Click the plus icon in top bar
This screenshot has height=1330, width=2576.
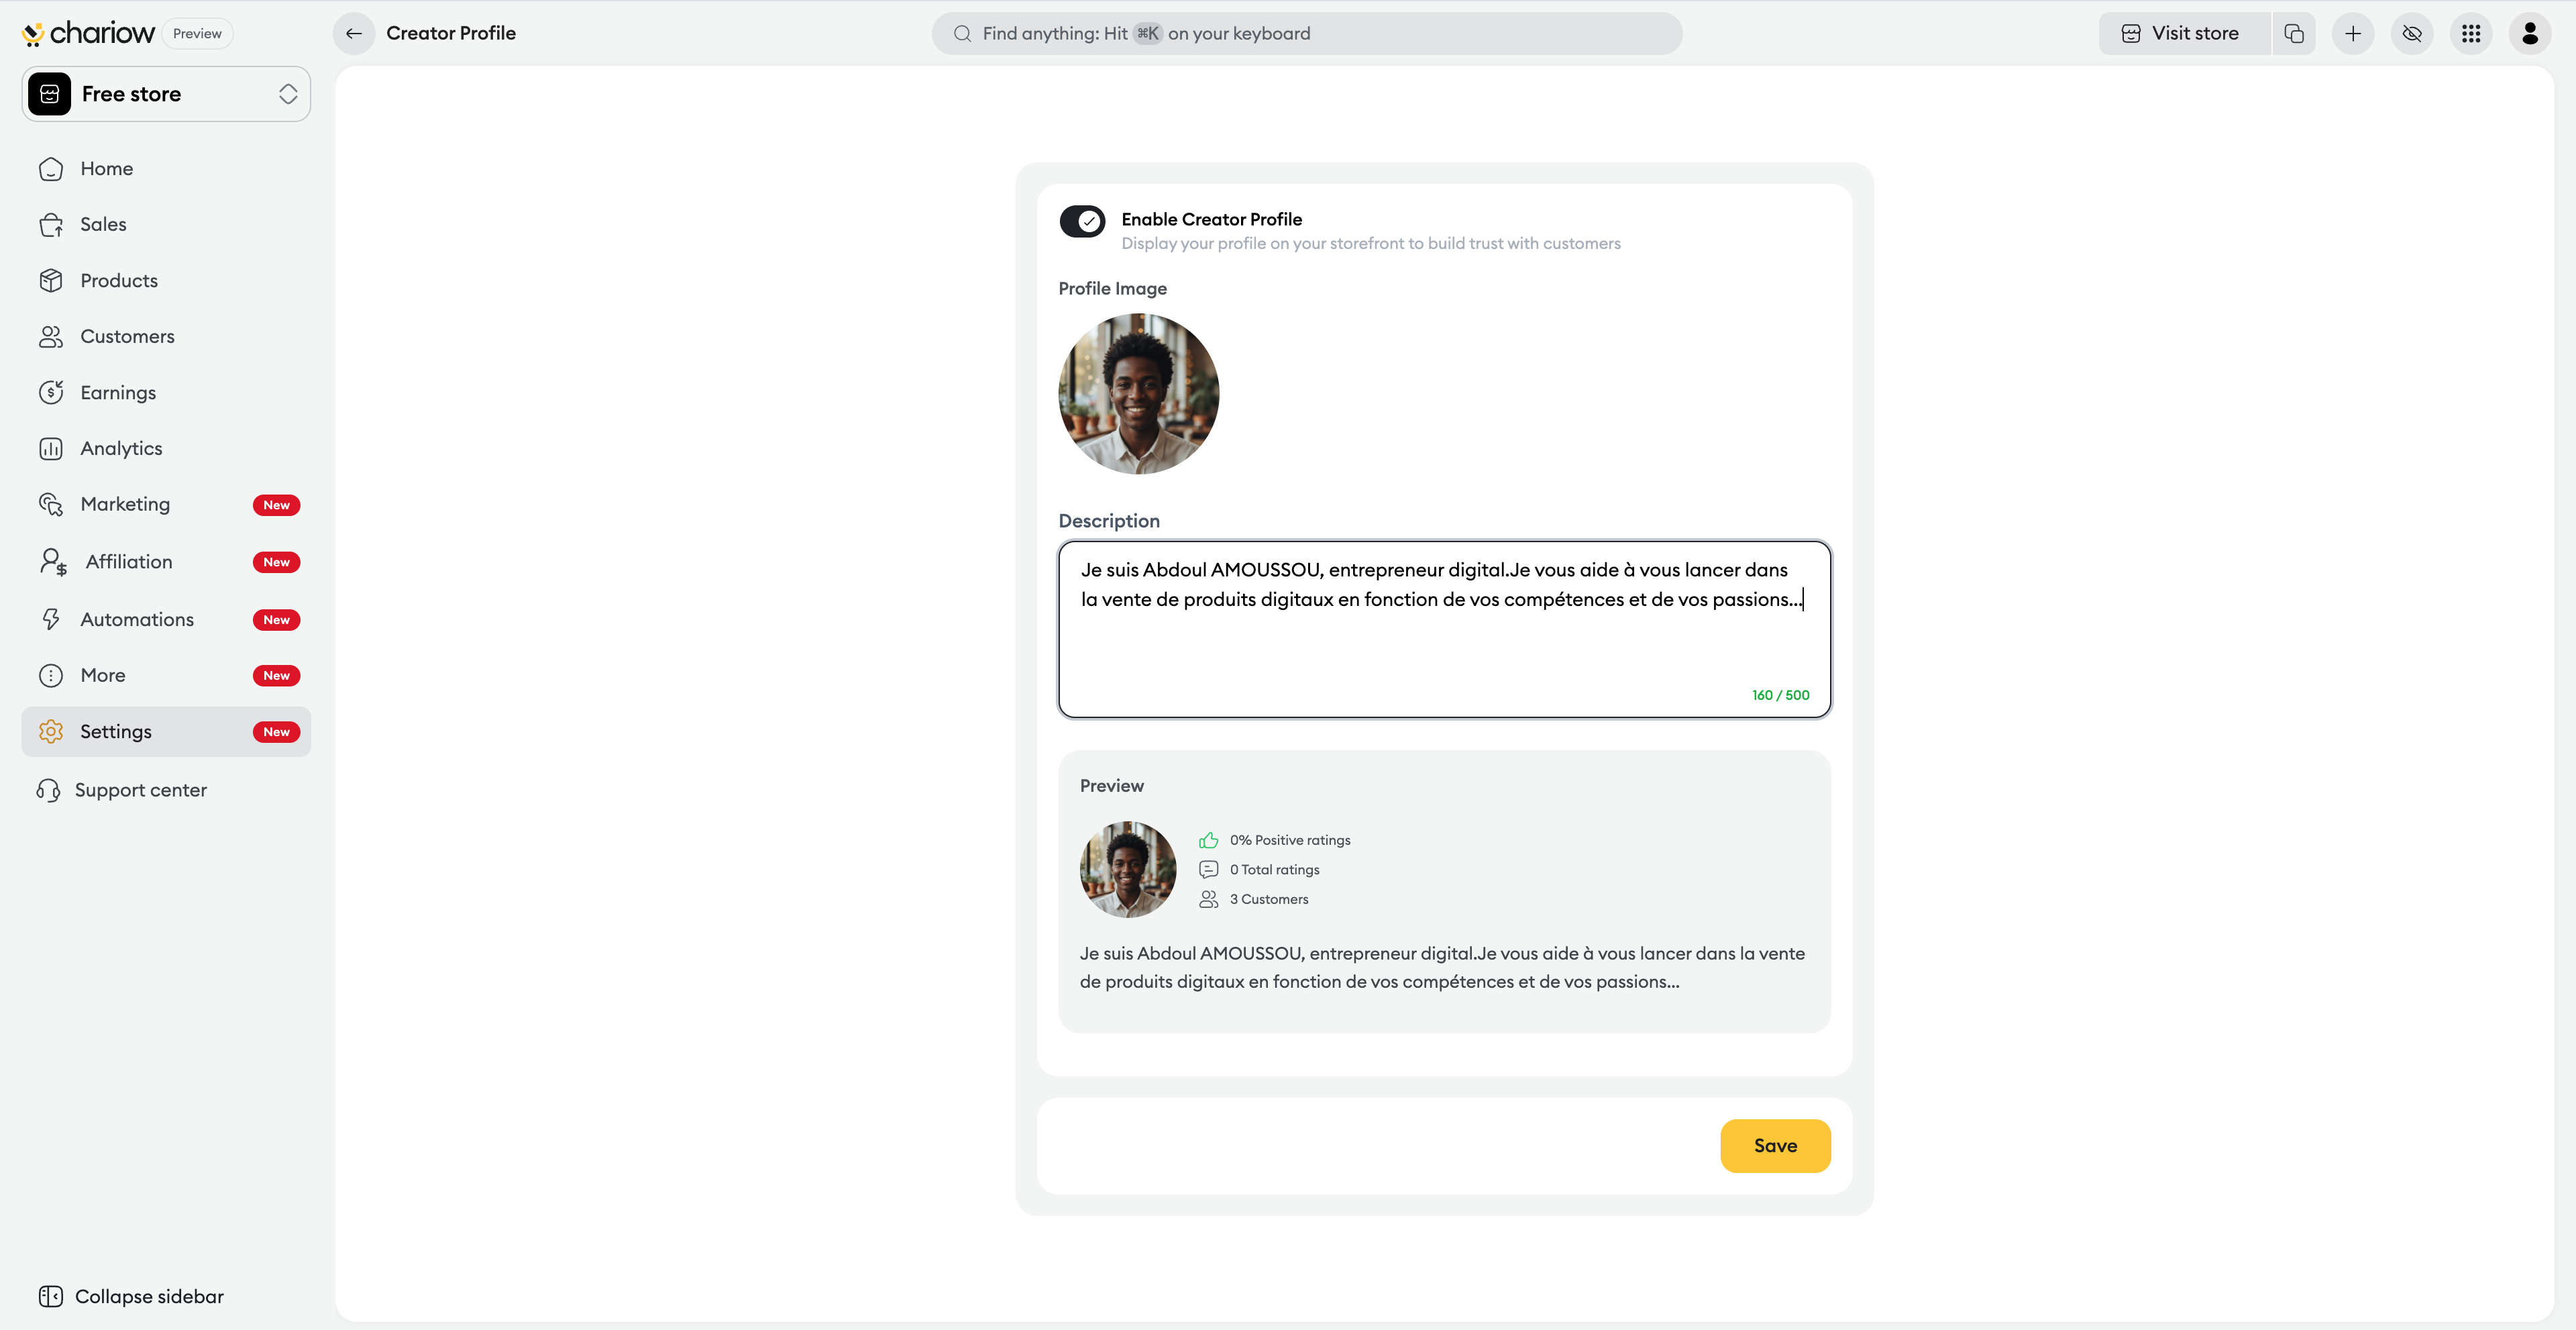2353,33
